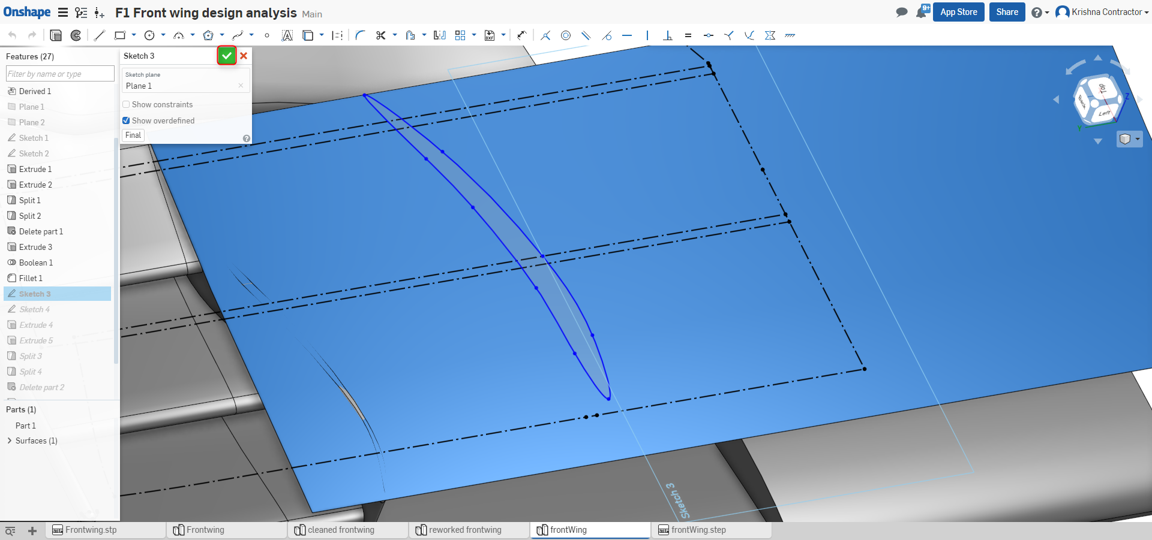Switch to the reworked frontwing tab

(465, 530)
